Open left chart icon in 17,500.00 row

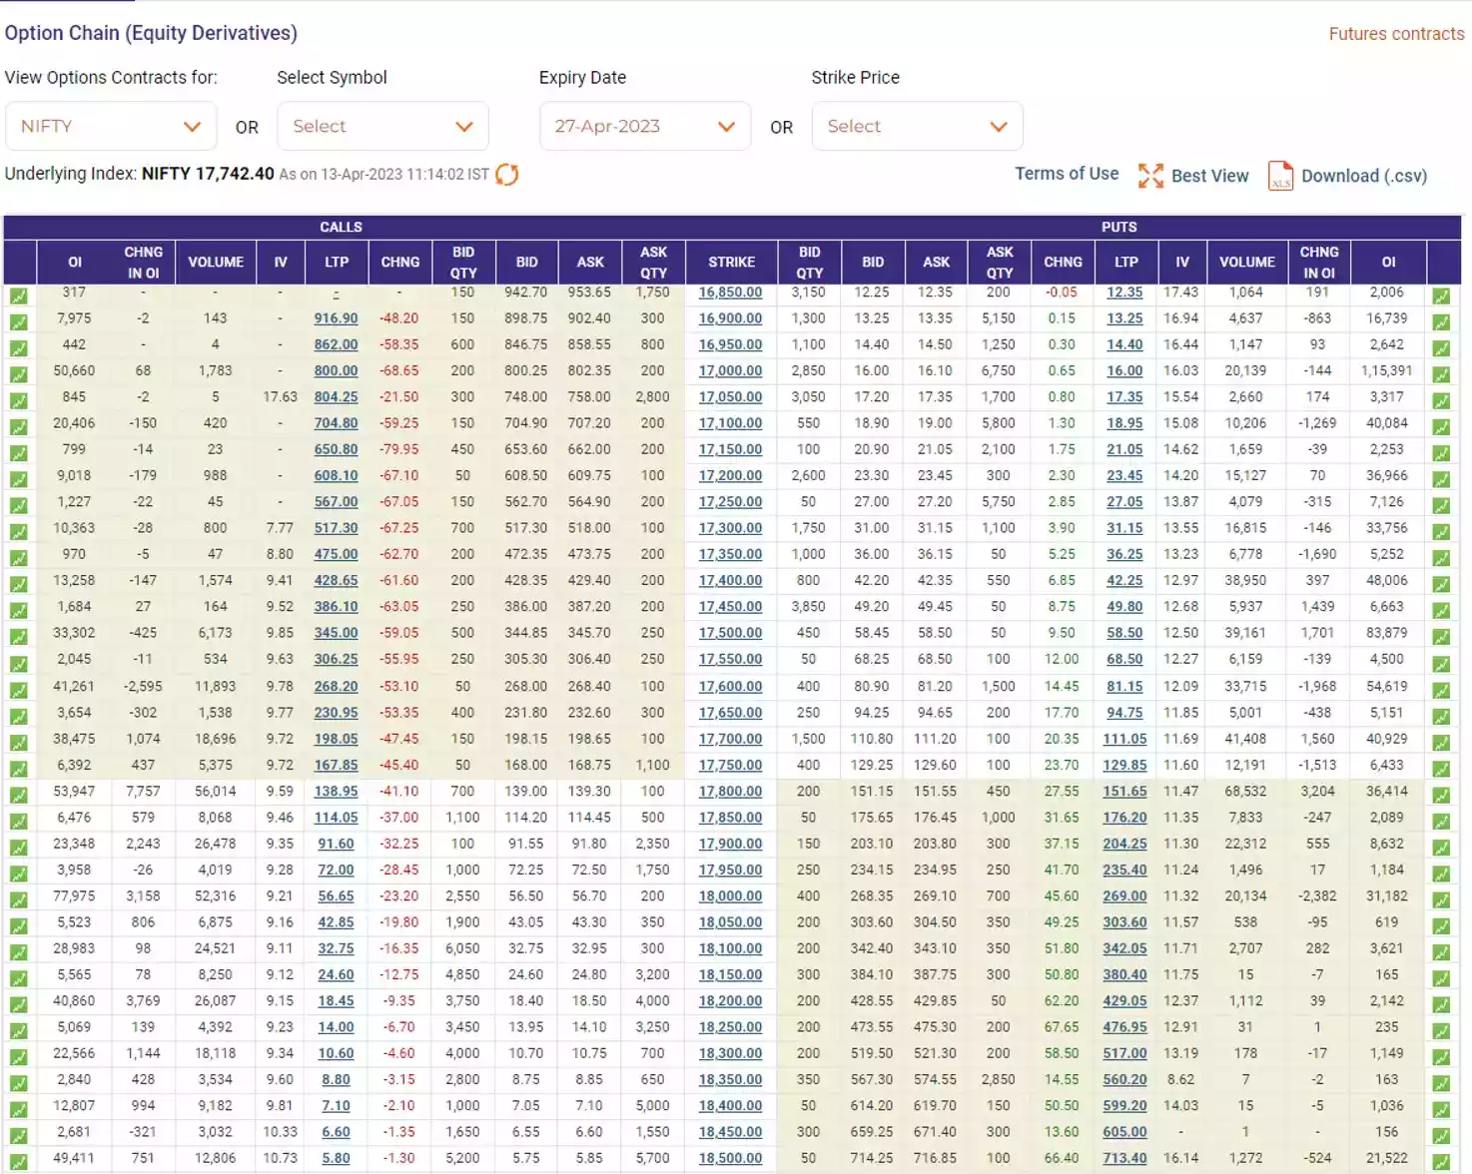point(19,636)
